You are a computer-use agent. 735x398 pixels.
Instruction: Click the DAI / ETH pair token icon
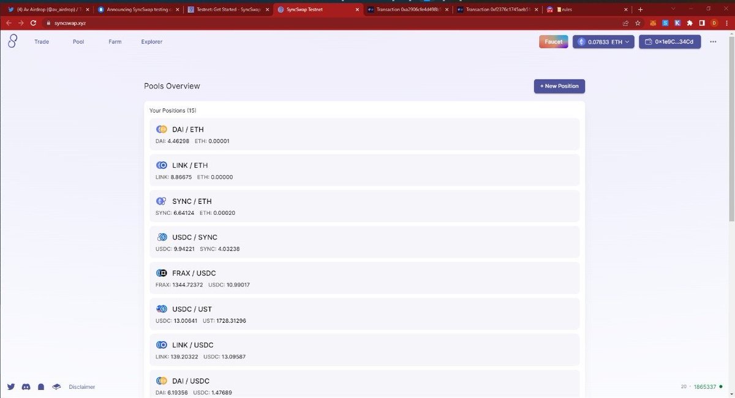click(x=162, y=129)
